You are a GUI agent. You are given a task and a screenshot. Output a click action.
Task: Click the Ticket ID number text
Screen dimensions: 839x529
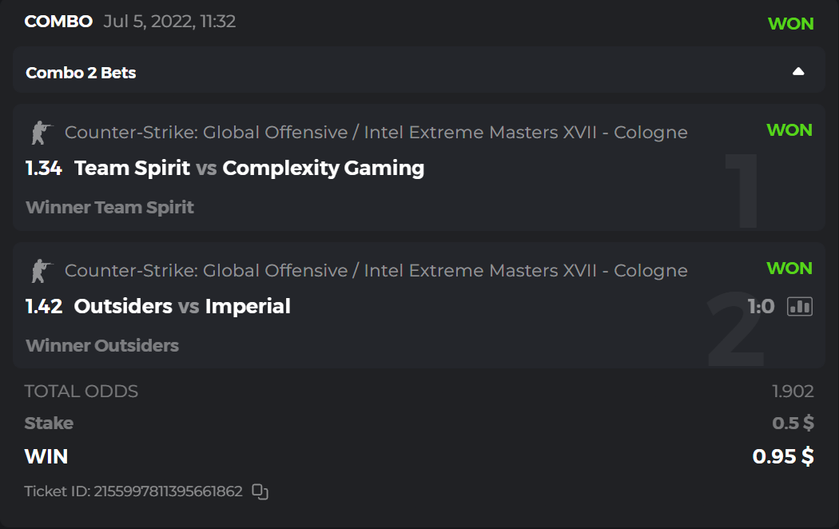tap(168, 491)
